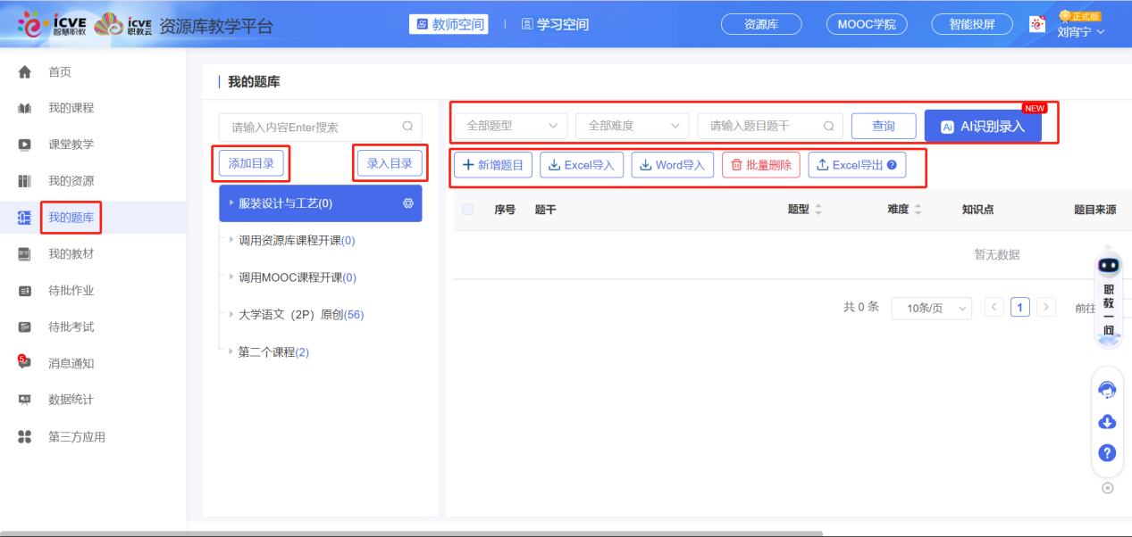Click the settings gear on 服装设计与工艺 directory
The height and width of the screenshot is (537, 1132).
[408, 203]
